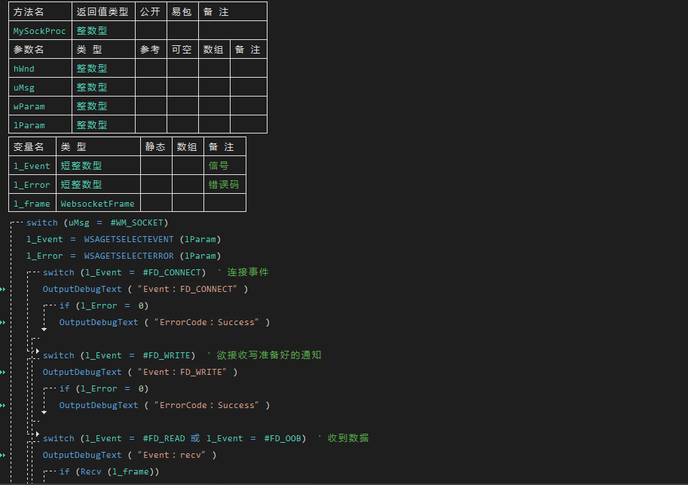Toggle 公开 cell for MySockProc method

(151, 31)
